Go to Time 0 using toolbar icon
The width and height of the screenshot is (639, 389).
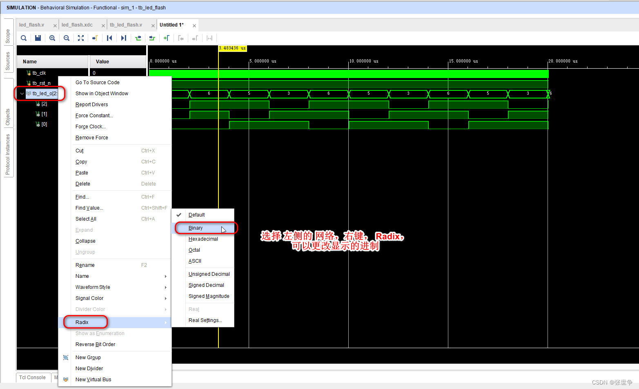(109, 38)
